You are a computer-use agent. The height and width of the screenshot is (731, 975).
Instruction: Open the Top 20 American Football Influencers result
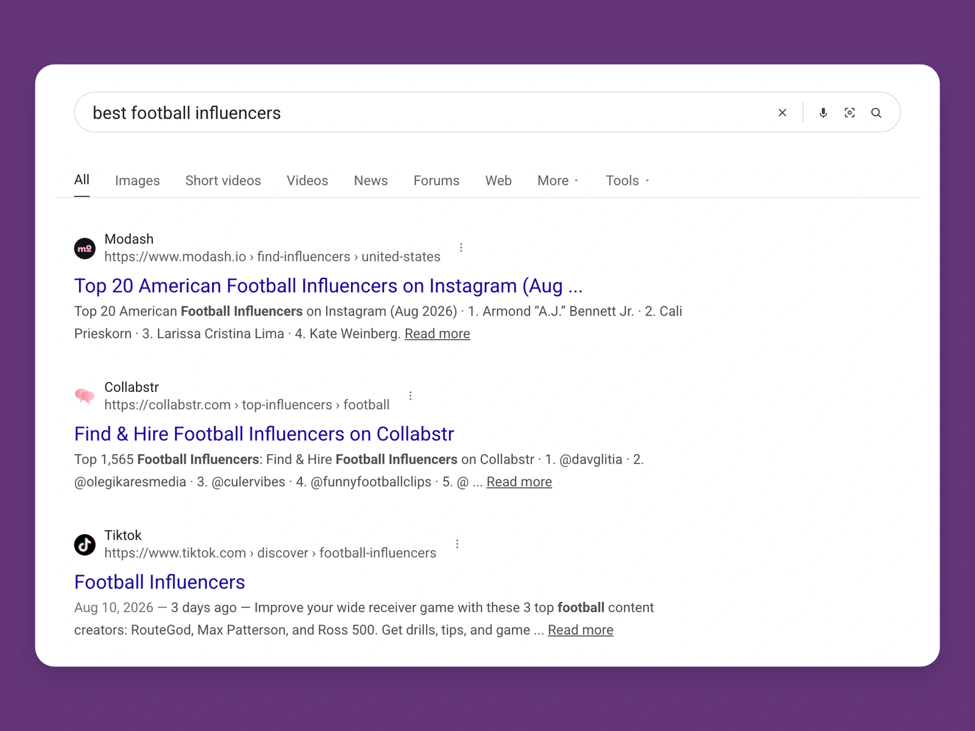328,286
